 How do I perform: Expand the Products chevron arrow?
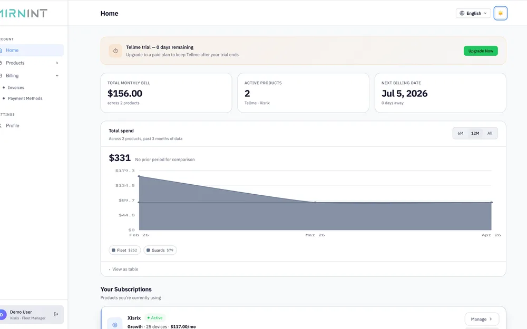coord(57,63)
